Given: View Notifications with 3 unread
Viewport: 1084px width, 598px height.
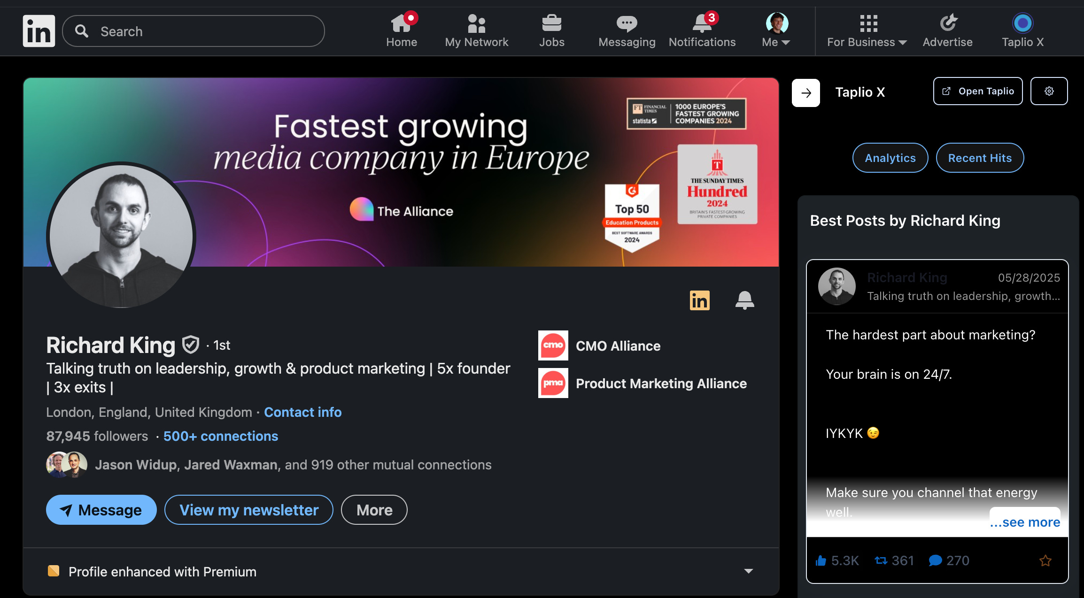Looking at the screenshot, I should [702, 31].
